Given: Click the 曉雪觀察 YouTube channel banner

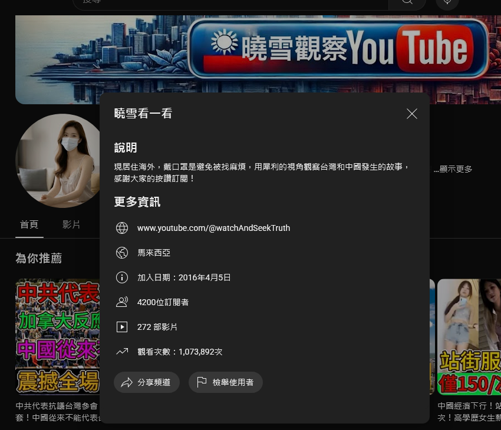Looking at the screenshot, I should point(258,59).
